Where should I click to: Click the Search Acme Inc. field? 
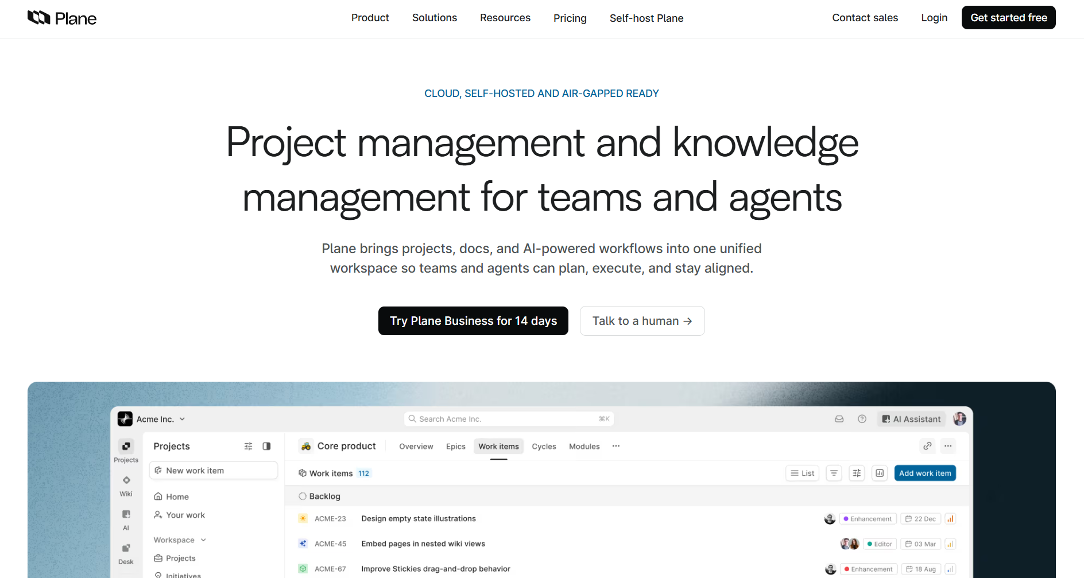[509, 419]
